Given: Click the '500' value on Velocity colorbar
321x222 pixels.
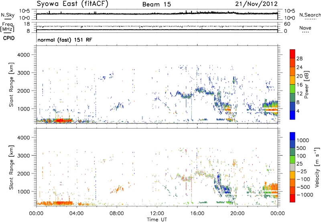Looking at the screenshot, I should [301, 148].
